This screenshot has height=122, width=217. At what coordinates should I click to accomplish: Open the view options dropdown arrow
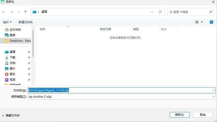[x=202, y=22]
